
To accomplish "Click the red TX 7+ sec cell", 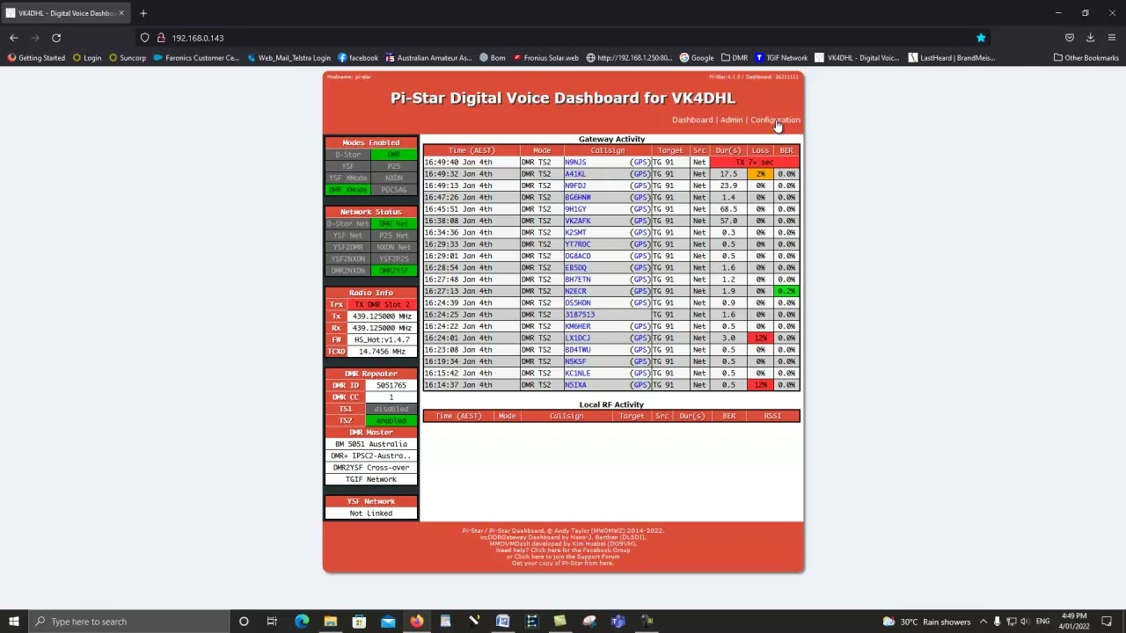I will click(x=756, y=163).
